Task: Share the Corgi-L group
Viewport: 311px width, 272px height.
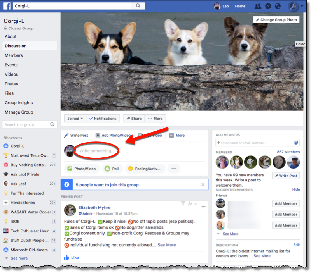Action: [x=134, y=119]
